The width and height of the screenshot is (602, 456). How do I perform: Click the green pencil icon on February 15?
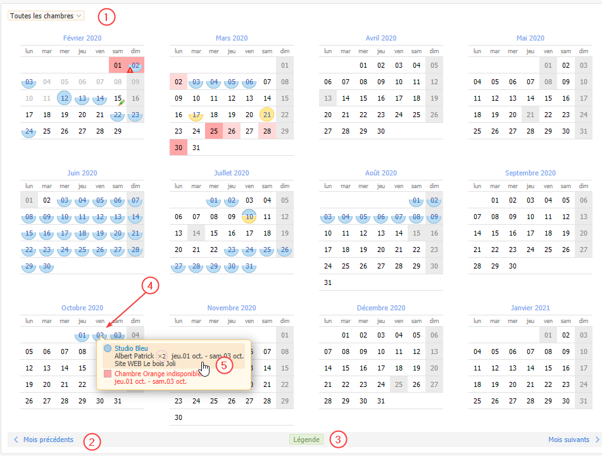pos(122,102)
